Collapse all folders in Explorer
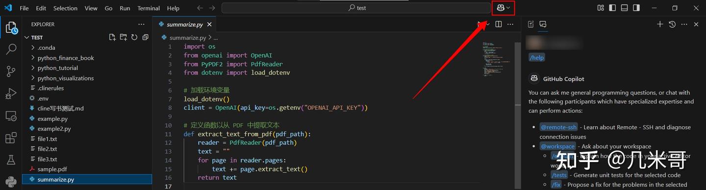The height and width of the screenshot is (190, 706). tap(145, 37)
